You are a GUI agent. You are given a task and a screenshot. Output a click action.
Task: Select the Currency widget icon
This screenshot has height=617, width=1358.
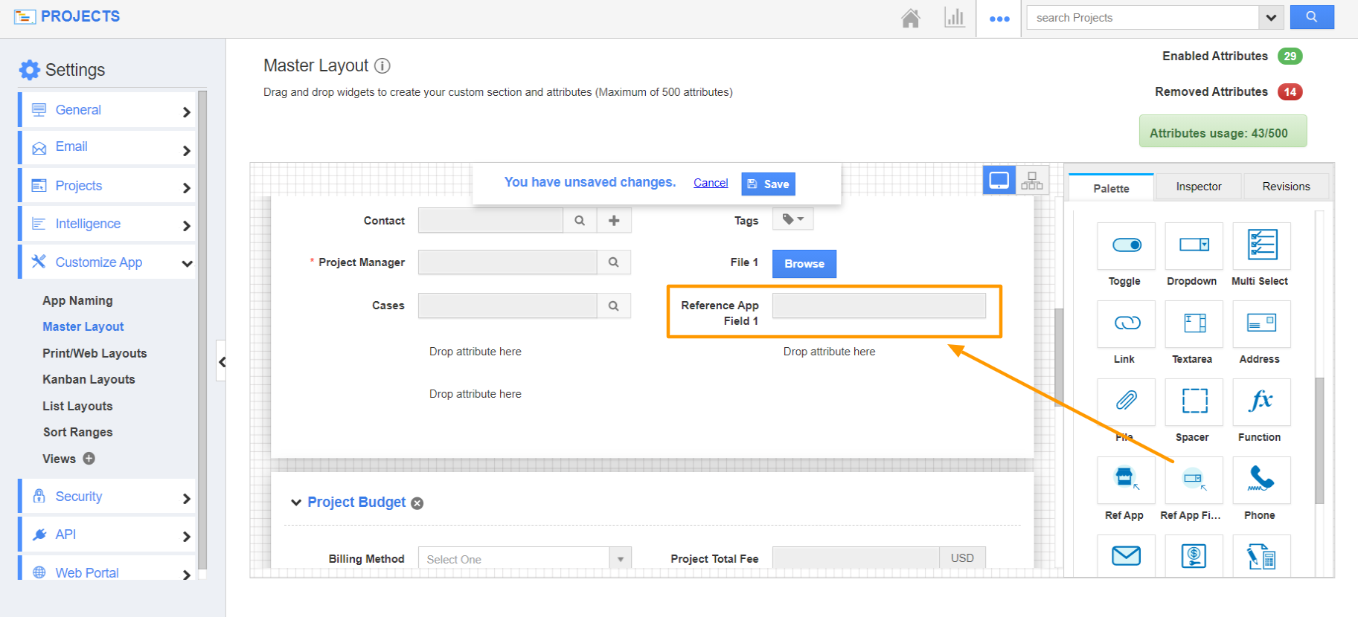click(x=1194, y=555)
